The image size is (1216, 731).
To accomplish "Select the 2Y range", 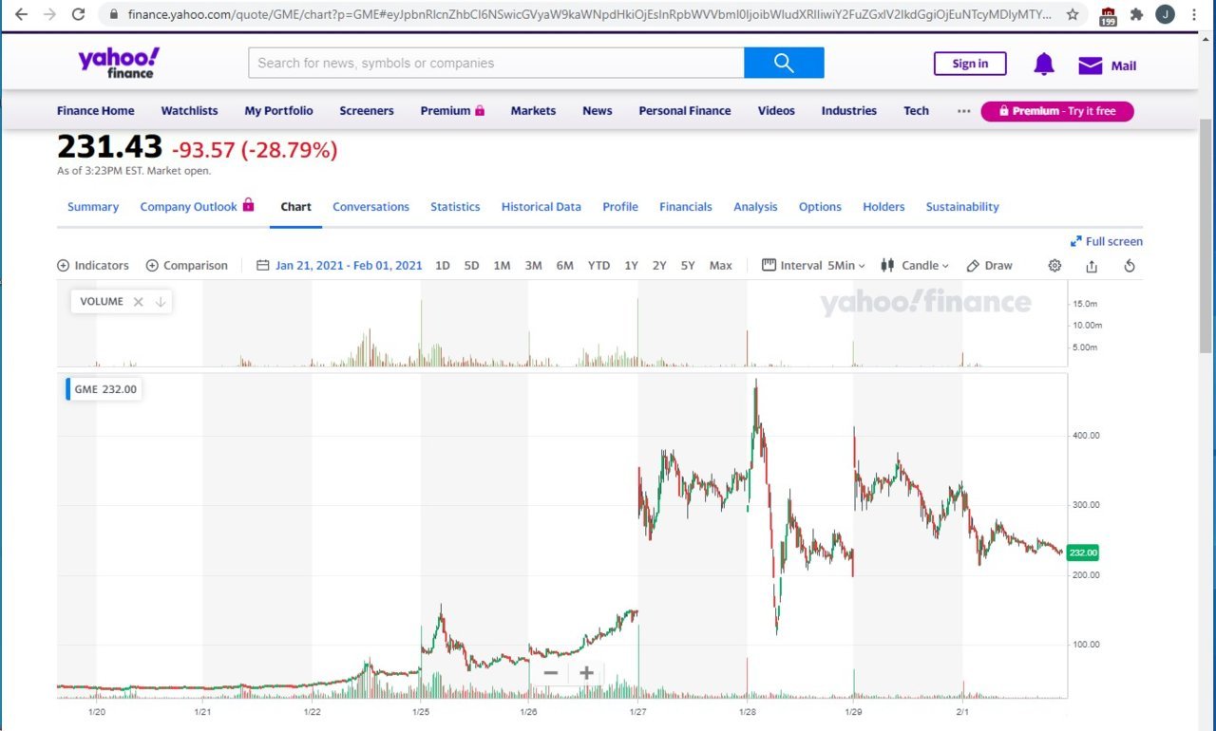I will [659, 266].
